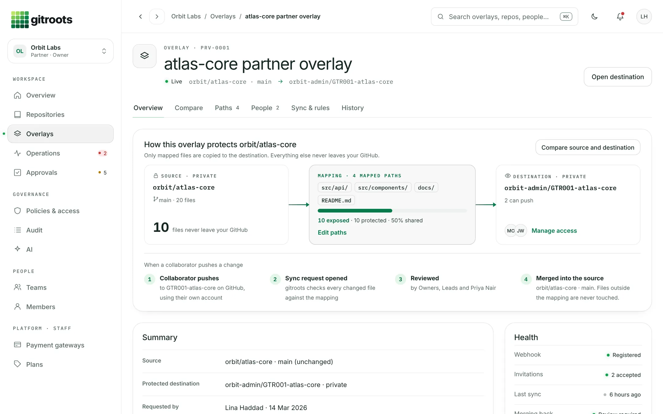Open the Orbit Labs workspace switcher
The width and height of the screenshot is (663, 414).
[x=60, y=51]
